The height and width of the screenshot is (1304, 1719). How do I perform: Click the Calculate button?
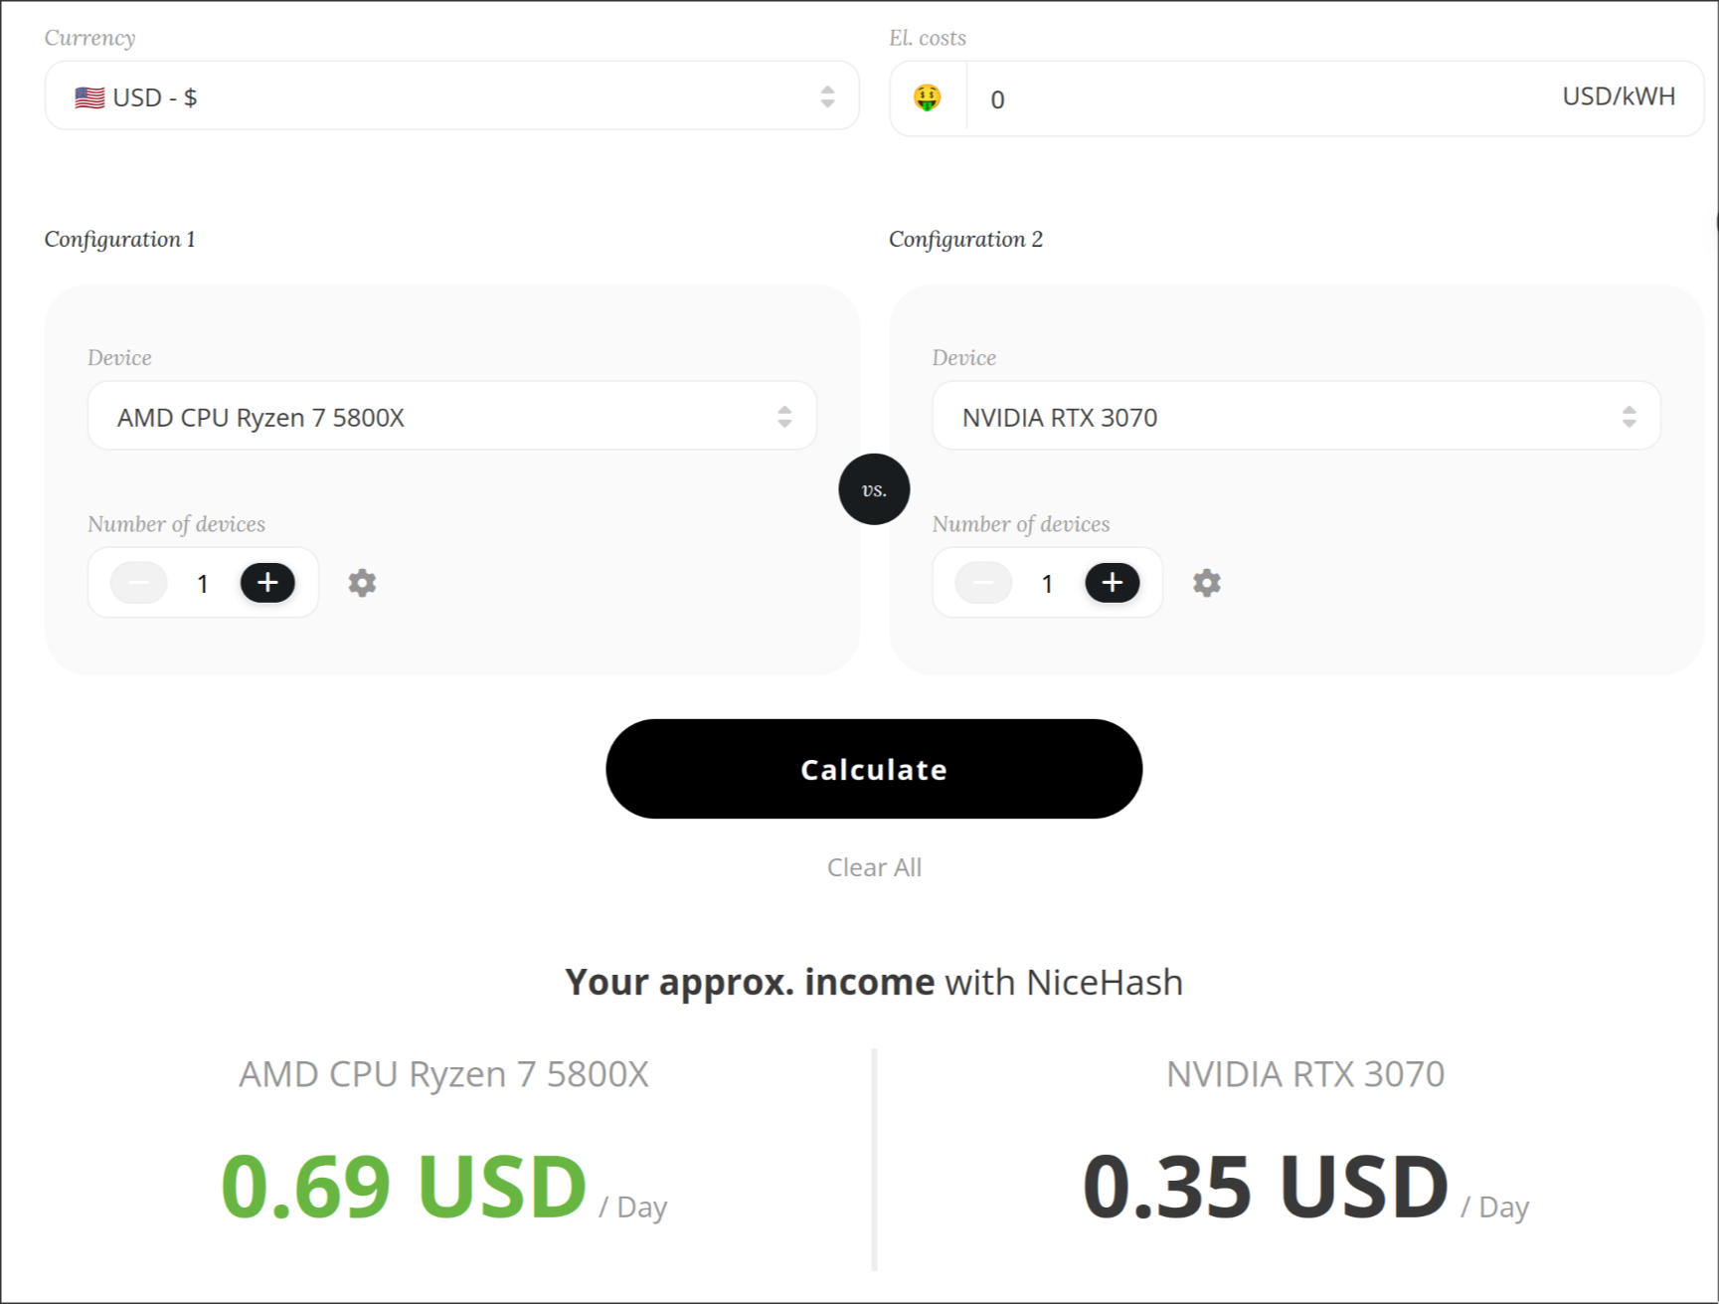tap(874, 769)
